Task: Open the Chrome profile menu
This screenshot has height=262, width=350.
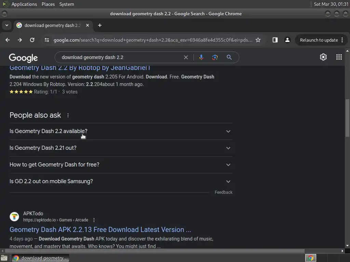Action: (287, 40)
